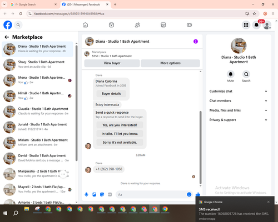Image resolution: width=278 pixels, height=222 pixels.
Task: Open File Explorer from taskbar
Action: (27, 209)
